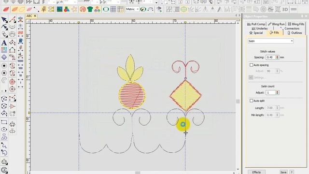This screenshot has height=174, width=309.
Task: Pick the Basic Shapes tool
Action: [x=4, y=136]
